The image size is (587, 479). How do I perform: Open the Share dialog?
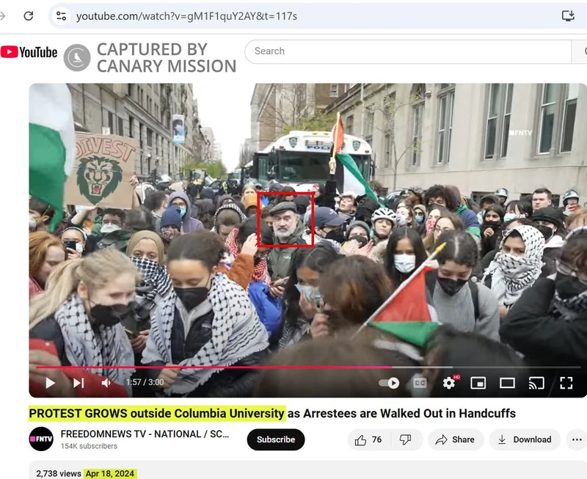coord(455,439)
